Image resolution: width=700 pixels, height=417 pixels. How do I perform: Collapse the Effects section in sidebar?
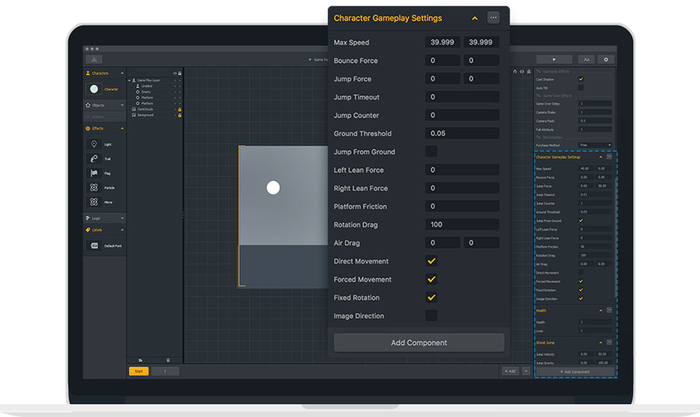tap(122, 129)
